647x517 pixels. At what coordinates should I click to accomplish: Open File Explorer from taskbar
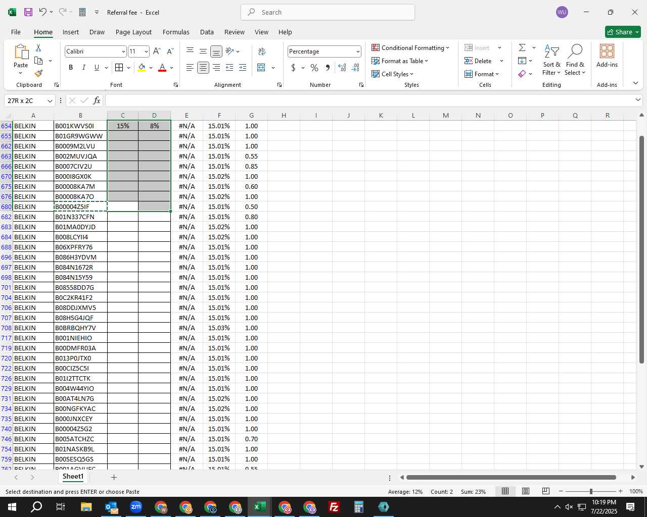click(x=86, y=507)
